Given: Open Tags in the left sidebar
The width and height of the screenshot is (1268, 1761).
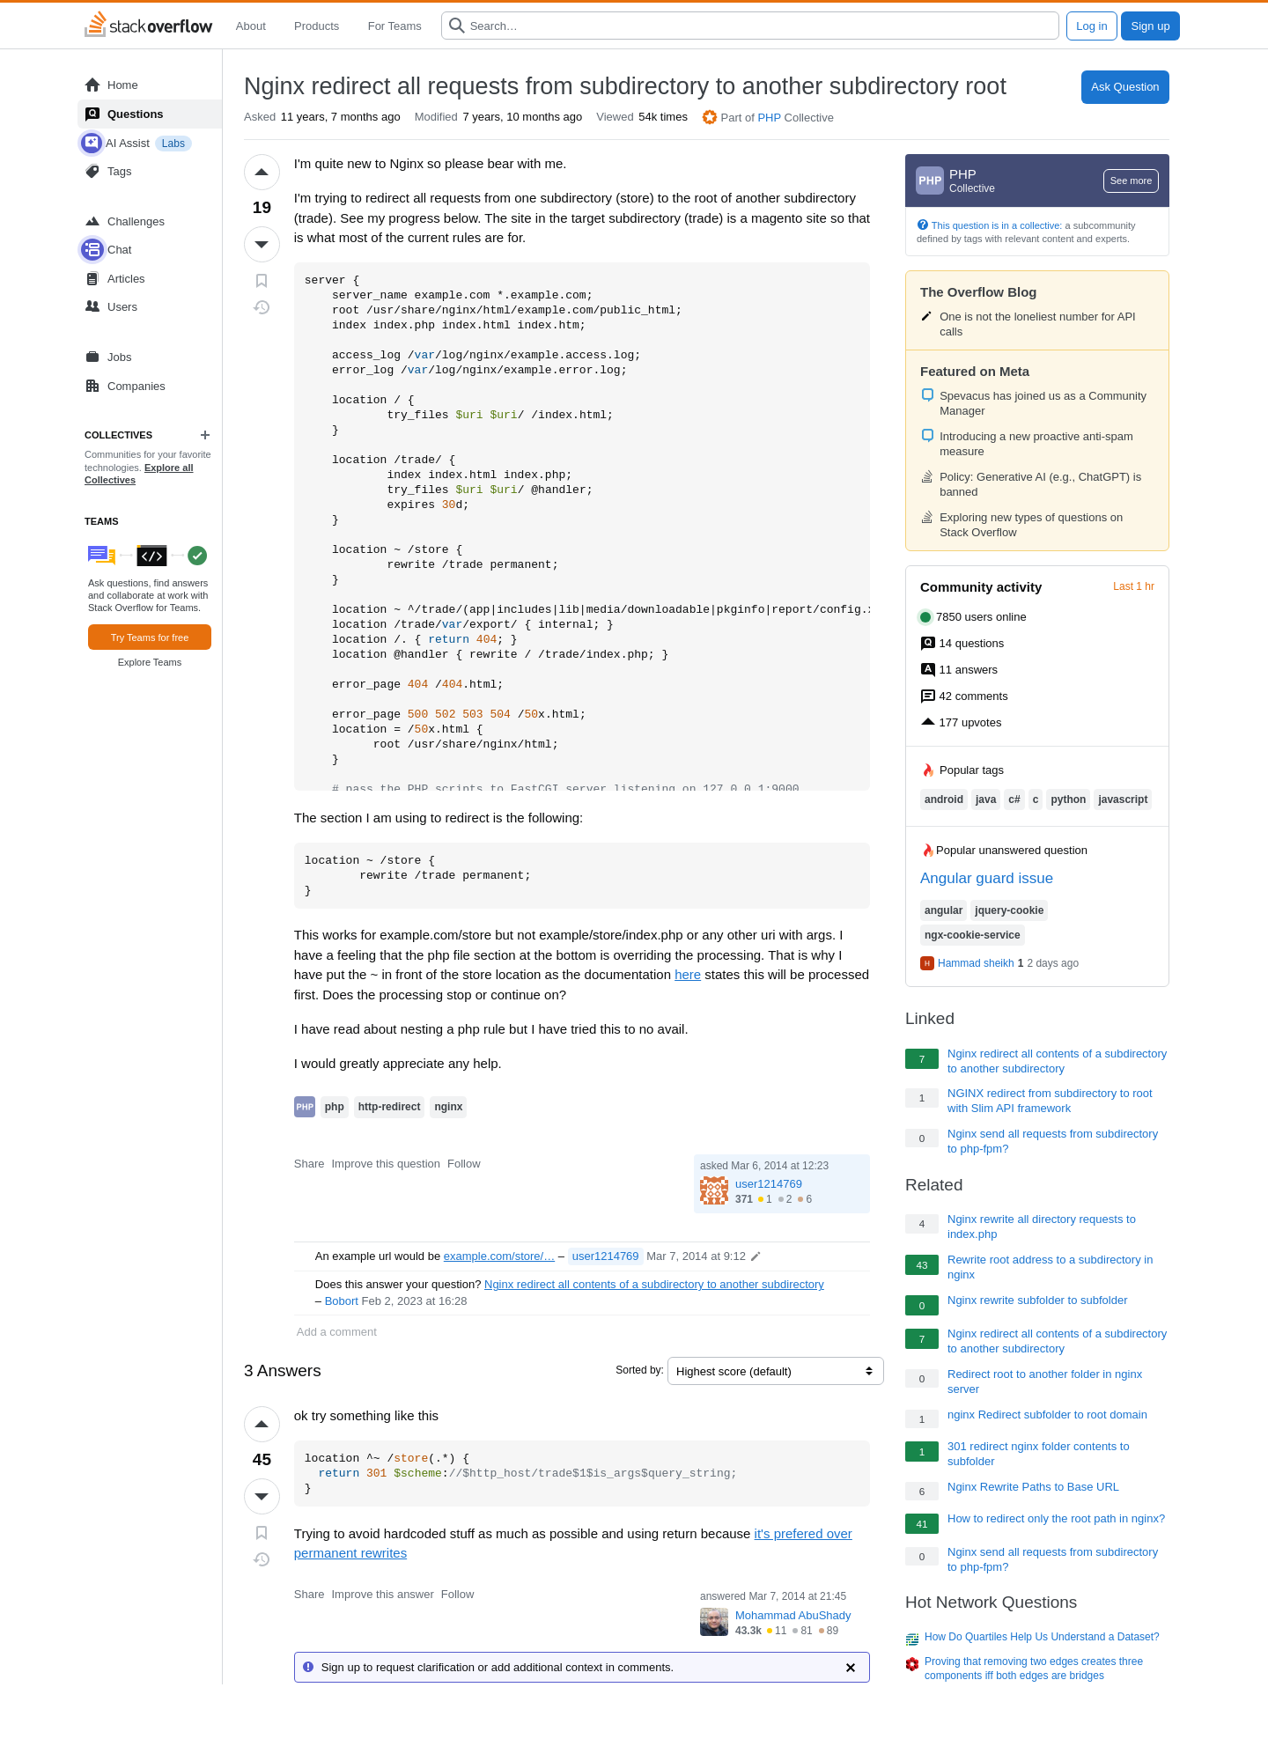Looking at the screenshot, I should 119,172.
